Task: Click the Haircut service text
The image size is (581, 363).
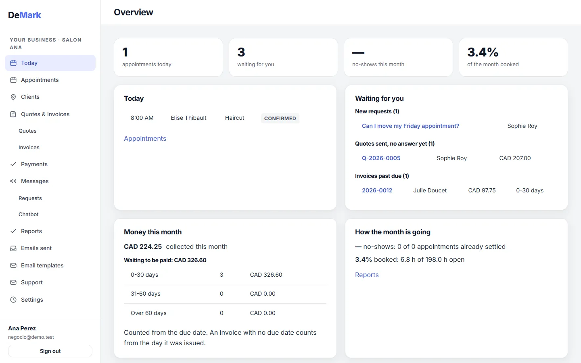Action: point(234,118)
